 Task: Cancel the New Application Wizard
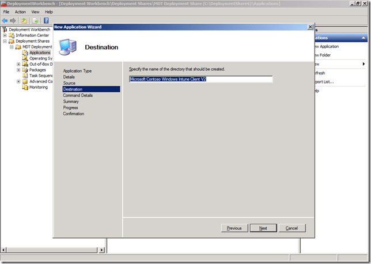[x=292, y=228]
